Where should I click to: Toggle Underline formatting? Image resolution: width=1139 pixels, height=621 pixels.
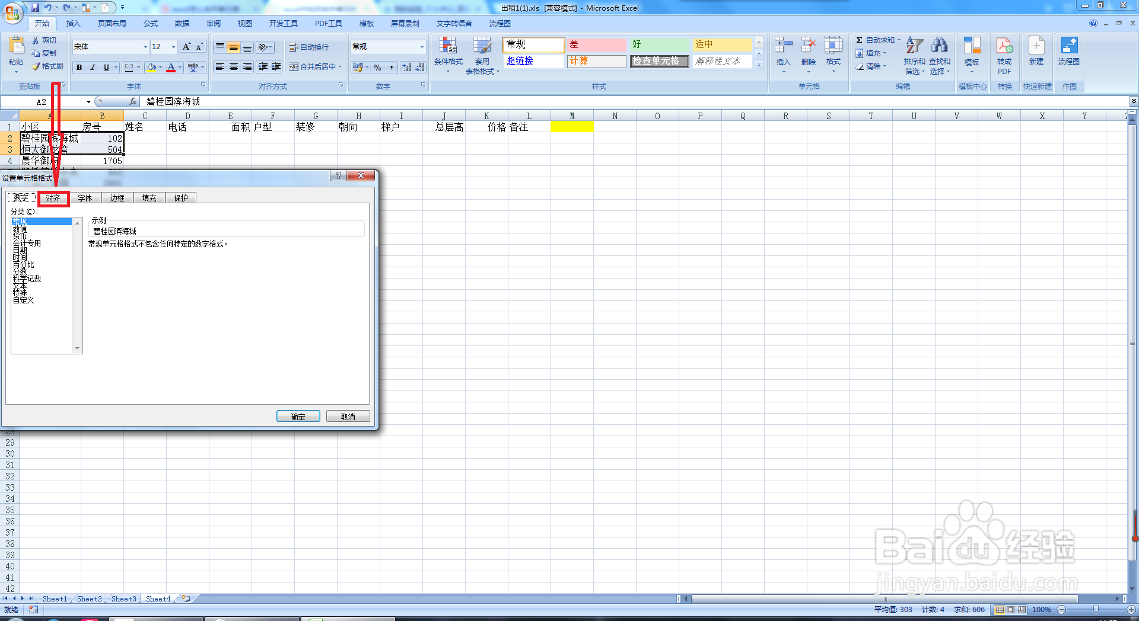[106, 68]
